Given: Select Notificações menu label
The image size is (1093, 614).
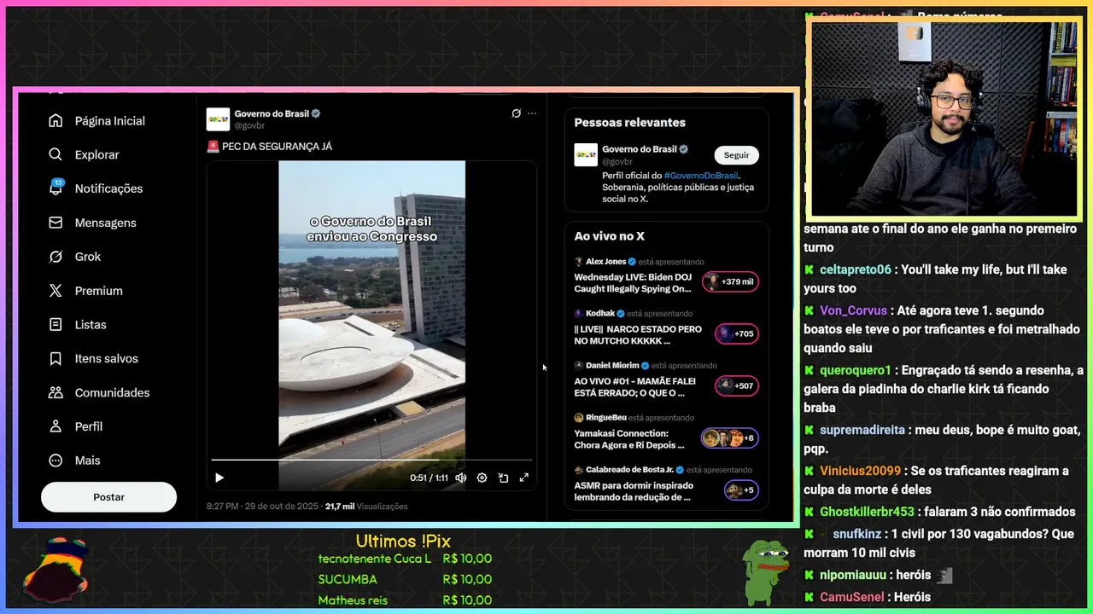Looking at the screenshot, I should [108, 188].
